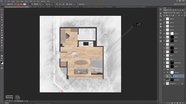Open the Image menu
This screenshot has height=104, width=186.
tap(13, 1)
